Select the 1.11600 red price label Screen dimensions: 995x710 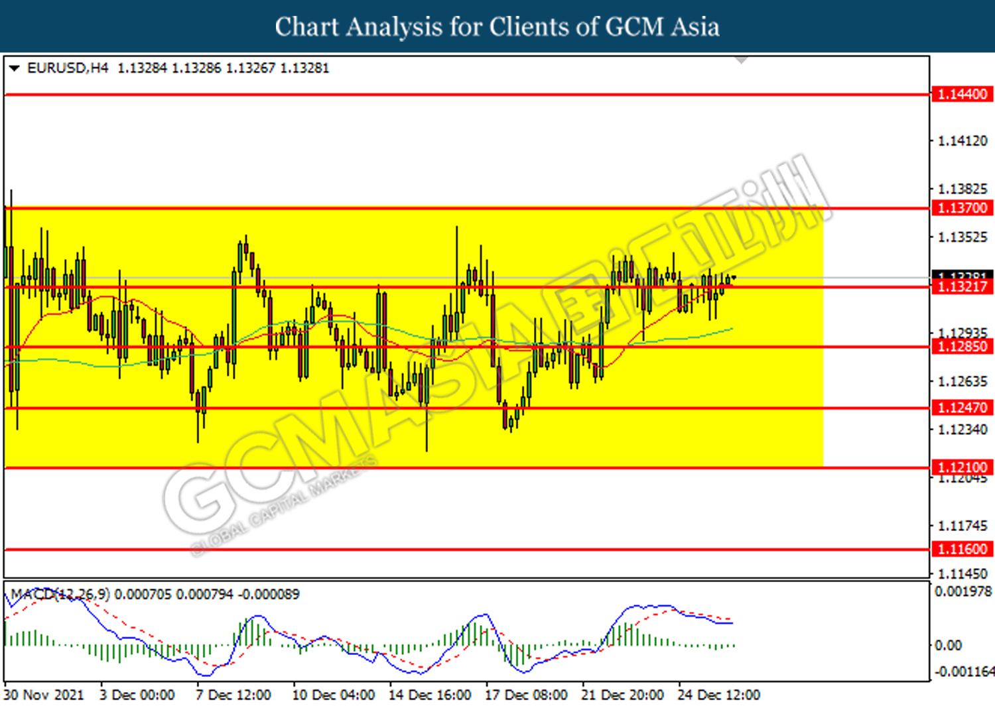click(962, 549)
